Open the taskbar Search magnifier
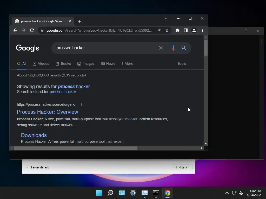The image size is (266, 199). [110, 193]
